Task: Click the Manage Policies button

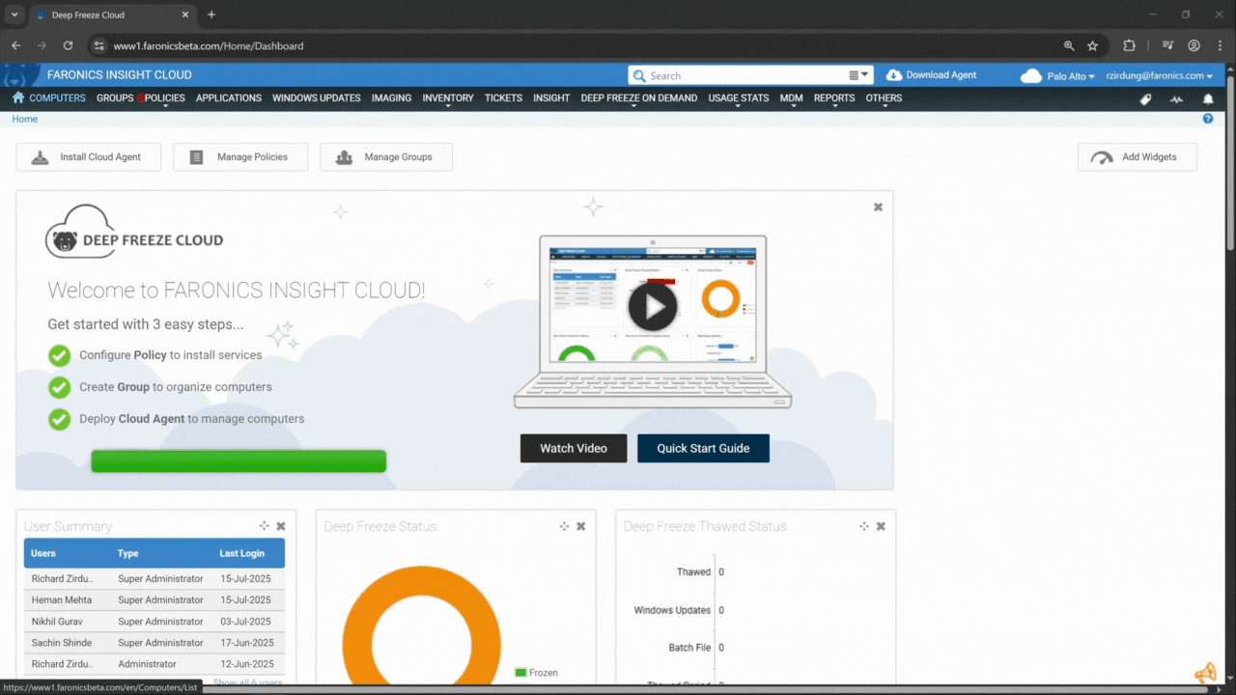Action: click(x=240, y=157)
